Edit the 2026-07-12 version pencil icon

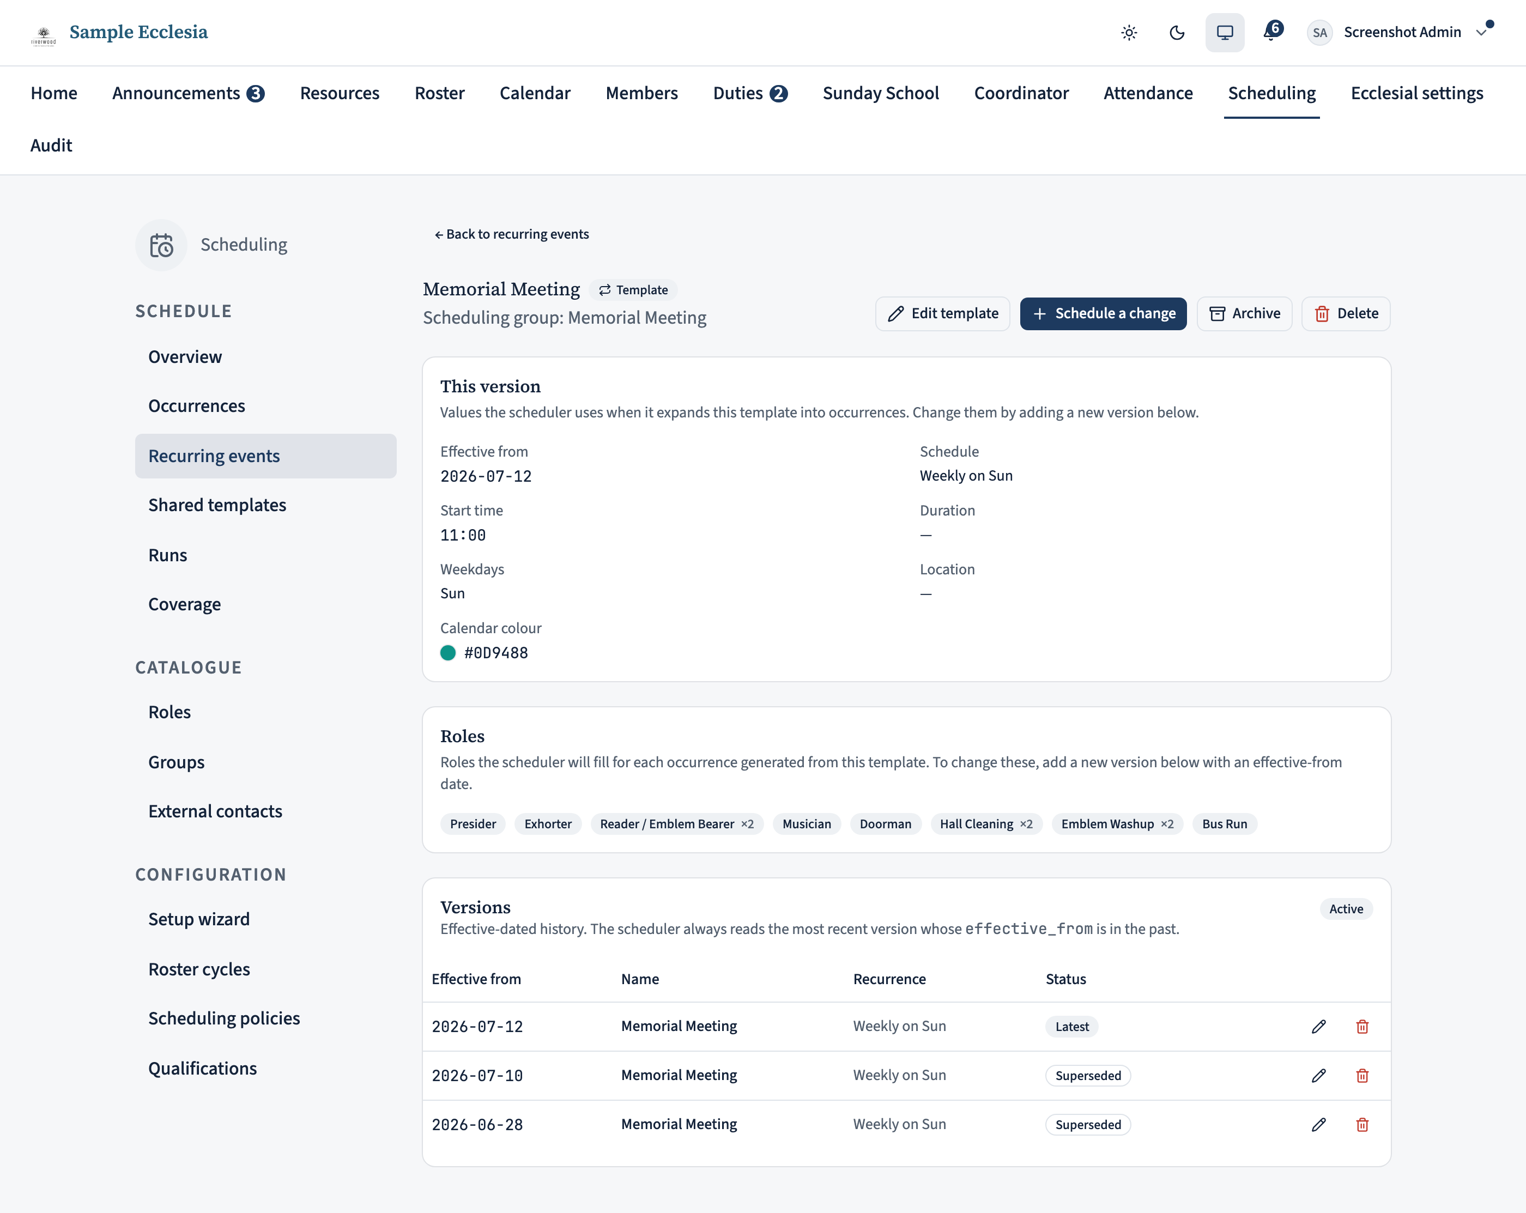(1318, 1026)
